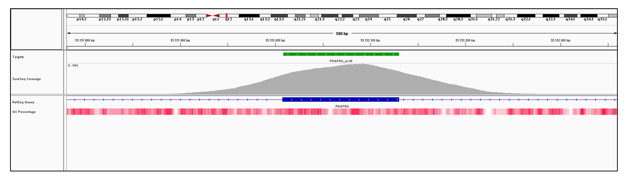Select the q21.3 cytoband
The height and width of the screenshot is (184, 630).
coord(320,19)
